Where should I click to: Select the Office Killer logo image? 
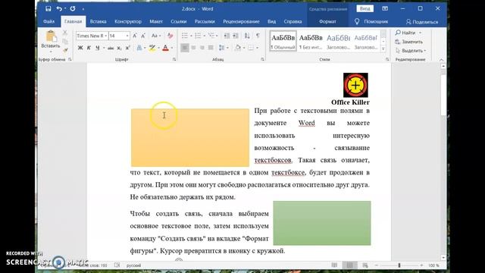[355, 85]
